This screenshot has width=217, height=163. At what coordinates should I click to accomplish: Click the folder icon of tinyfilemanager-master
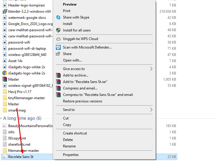click(x=5, y=98)
